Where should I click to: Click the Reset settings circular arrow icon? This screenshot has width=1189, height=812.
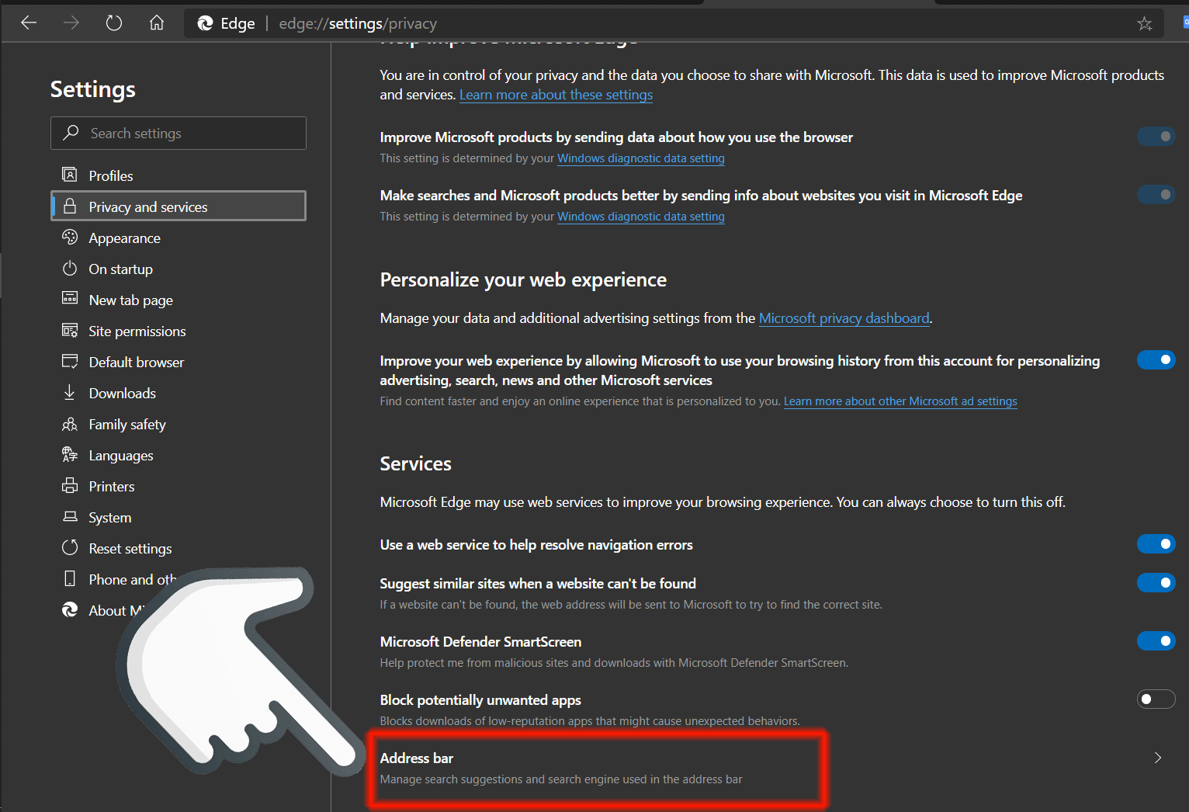tap(70, 548)
